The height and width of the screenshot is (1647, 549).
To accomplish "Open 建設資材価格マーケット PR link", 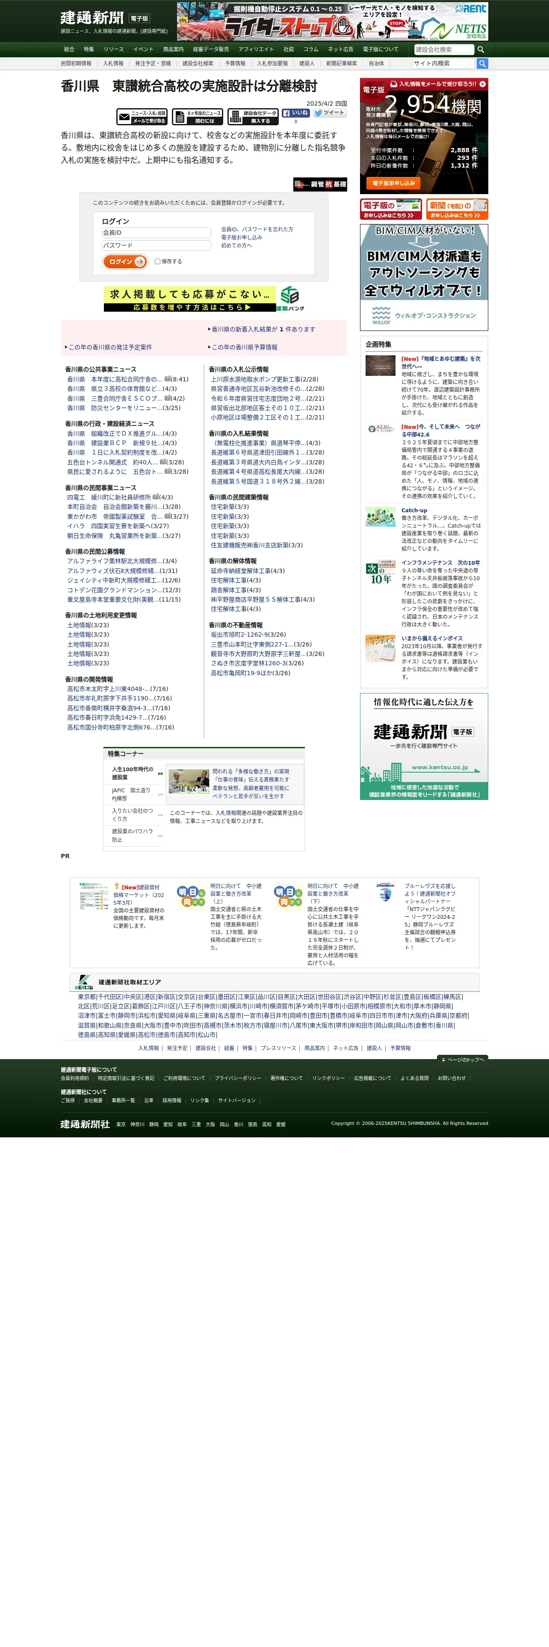I will point(139,894).
